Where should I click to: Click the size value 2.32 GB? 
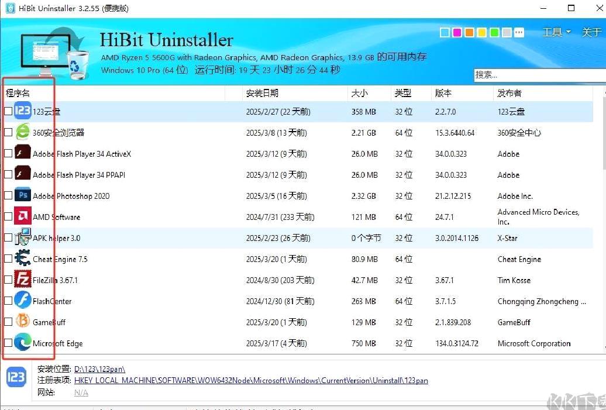[364, 196]
